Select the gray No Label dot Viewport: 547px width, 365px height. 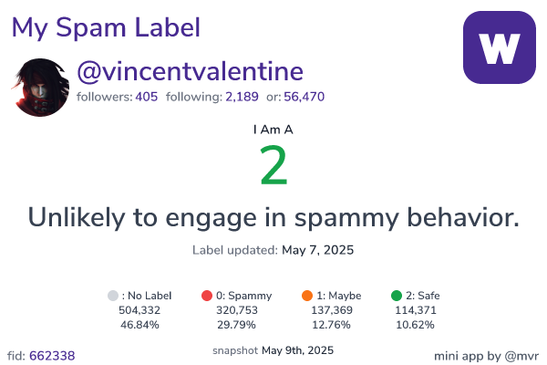pos(113,296)
